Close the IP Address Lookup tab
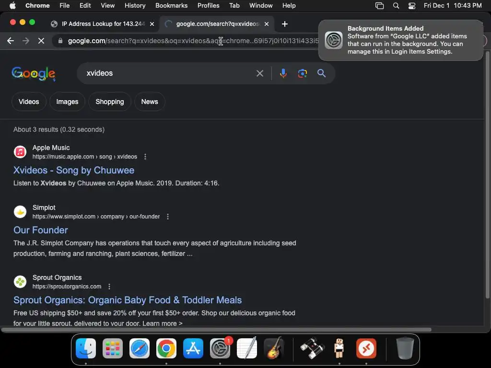Viewport: 491px width, 368px height. (x=152, y=24)
